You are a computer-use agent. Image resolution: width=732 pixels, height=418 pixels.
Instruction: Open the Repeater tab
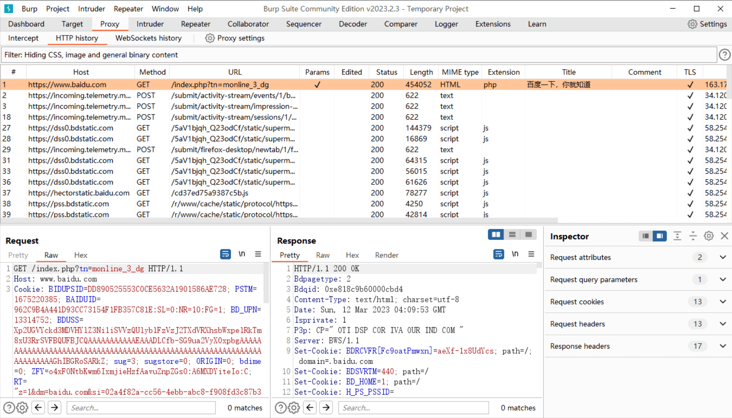coord(196,24)
